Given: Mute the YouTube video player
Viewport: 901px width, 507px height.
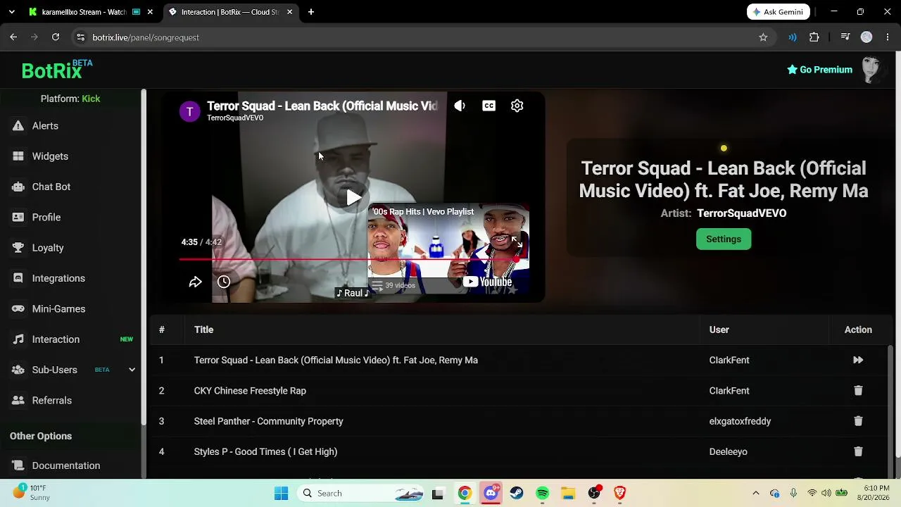Looking at the screenshot, I should pos(460,106).
